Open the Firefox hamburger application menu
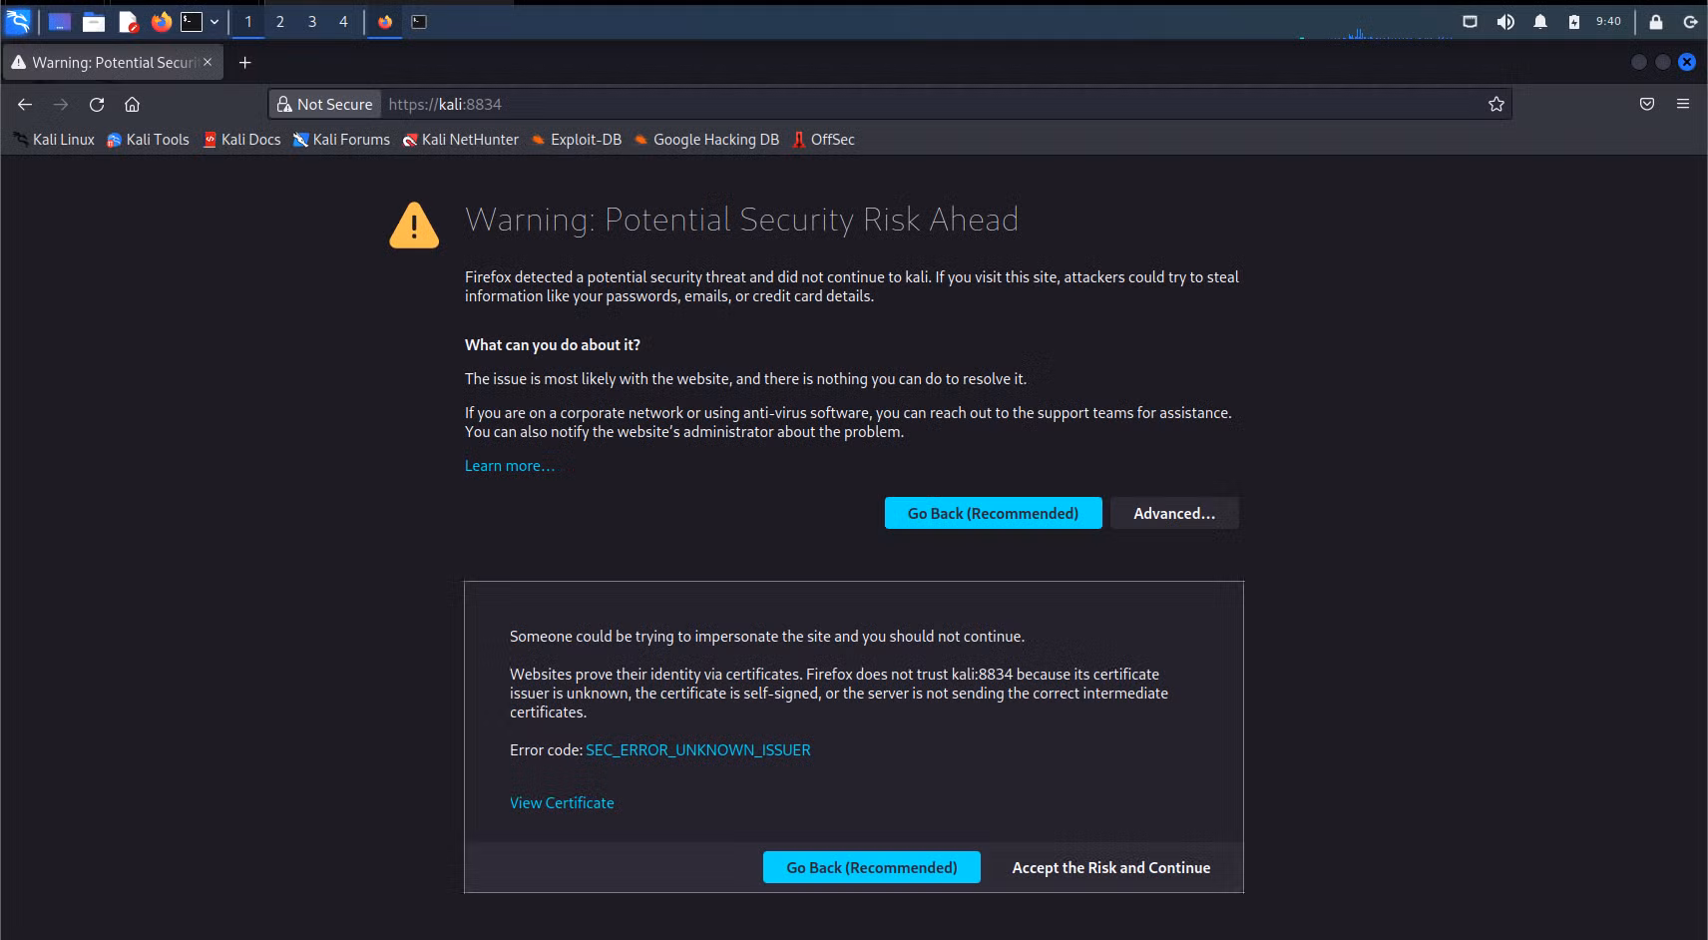 [1683, 104]
